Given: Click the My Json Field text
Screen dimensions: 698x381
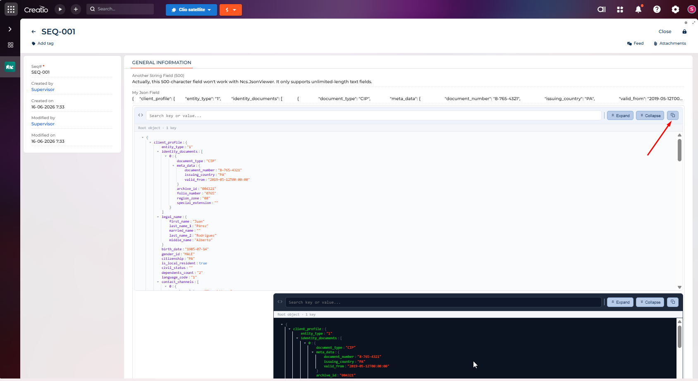Looking at the screenshot, I should tap(407, 98).
